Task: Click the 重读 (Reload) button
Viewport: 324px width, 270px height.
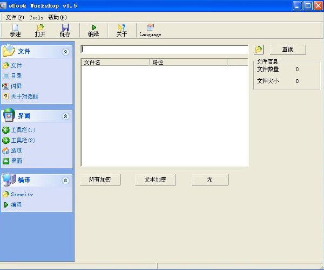Action: click(288, 50)
